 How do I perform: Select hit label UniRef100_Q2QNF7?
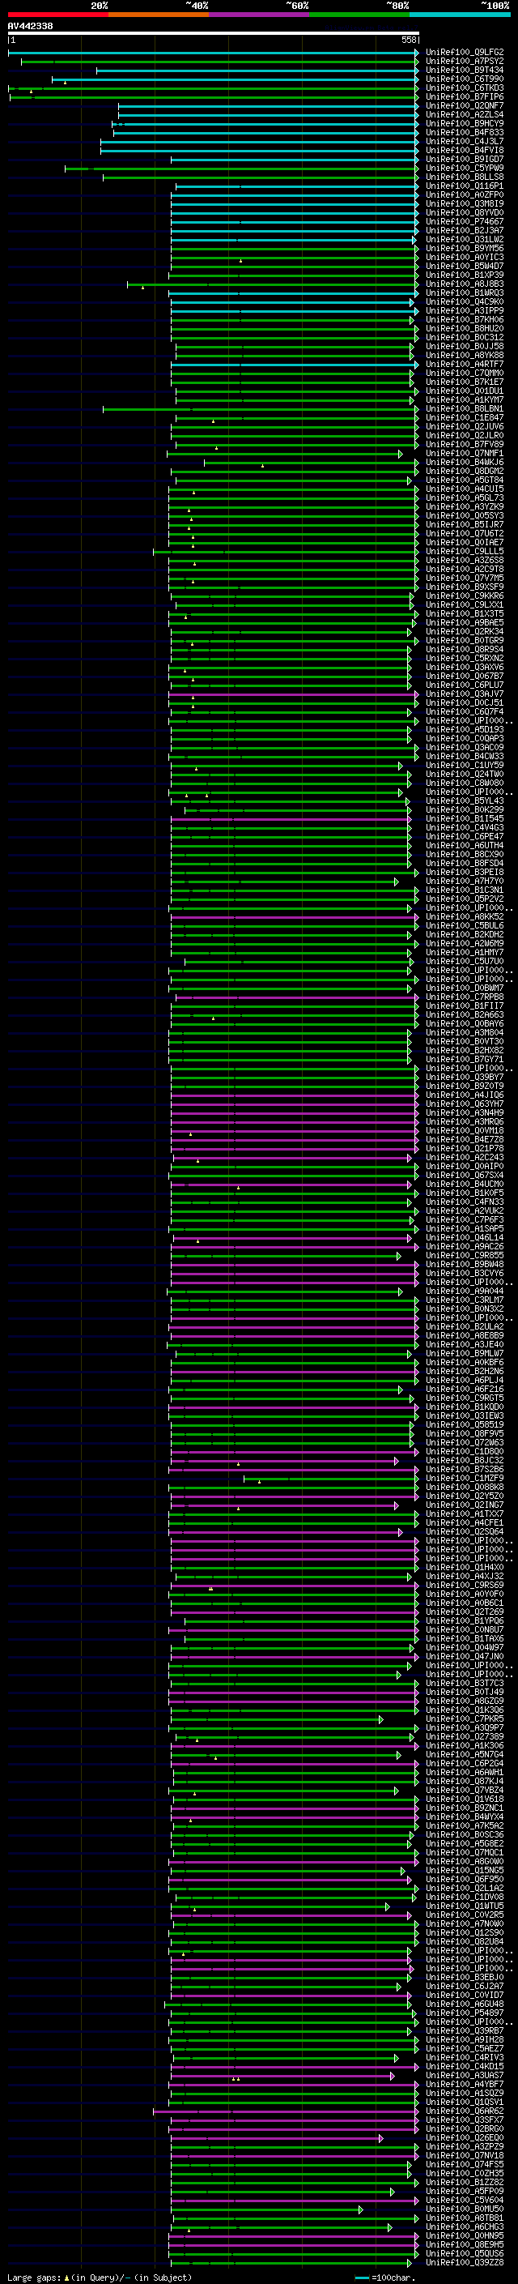465,105
